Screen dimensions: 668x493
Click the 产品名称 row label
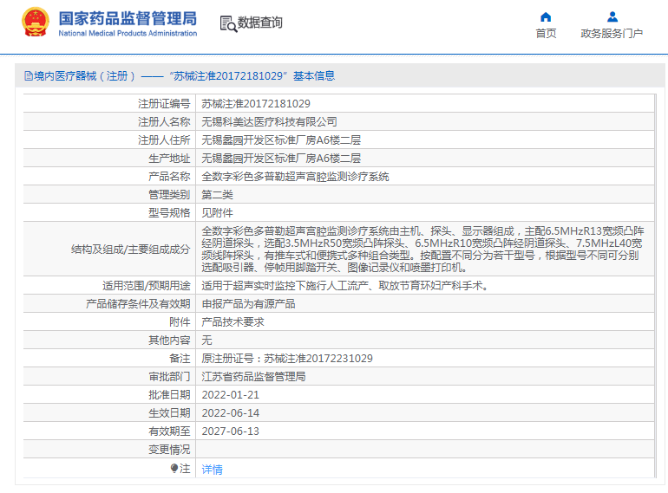[169, 177]
